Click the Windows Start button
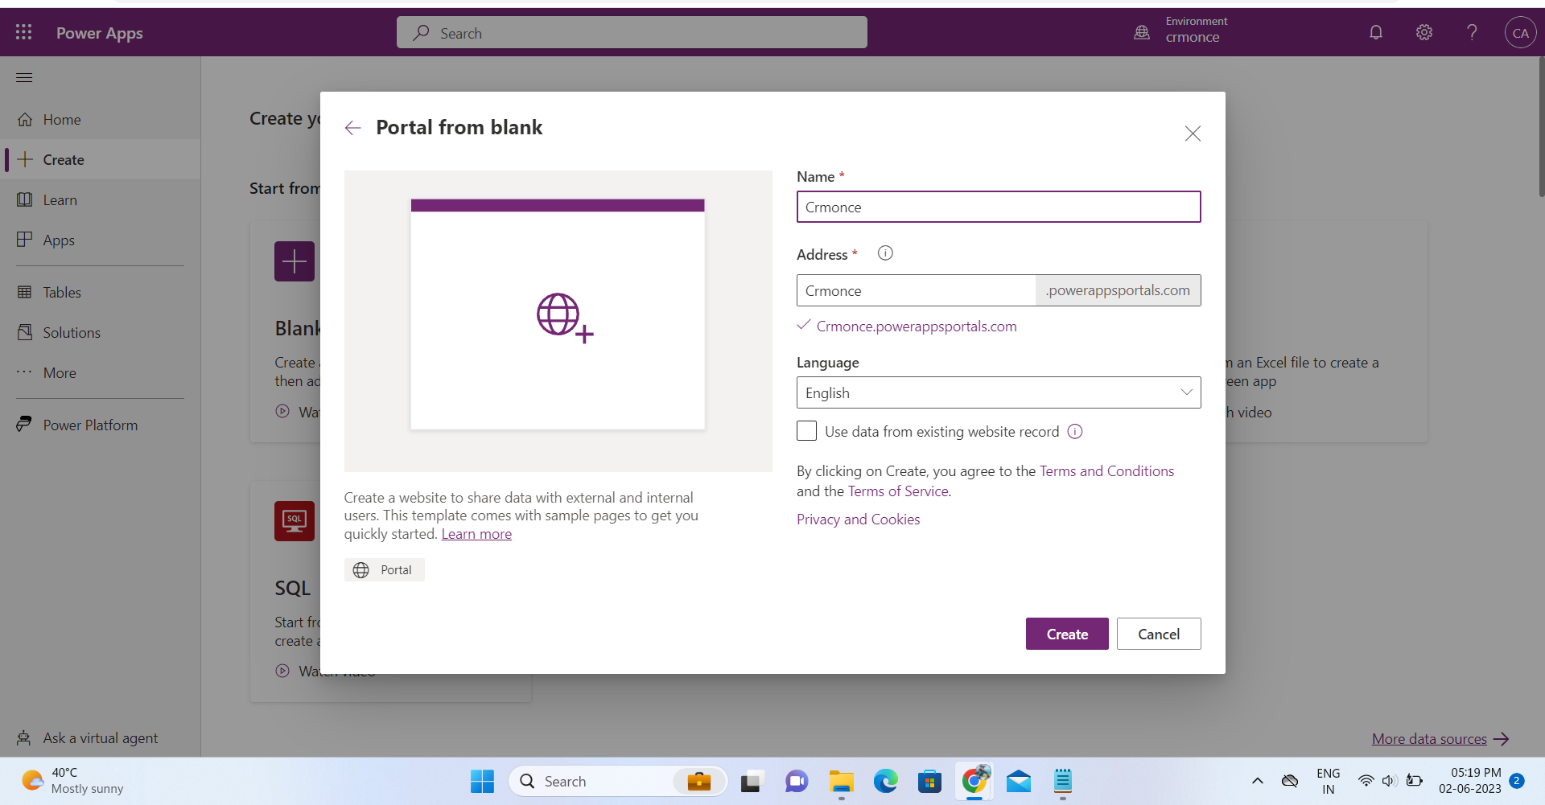 482,781
